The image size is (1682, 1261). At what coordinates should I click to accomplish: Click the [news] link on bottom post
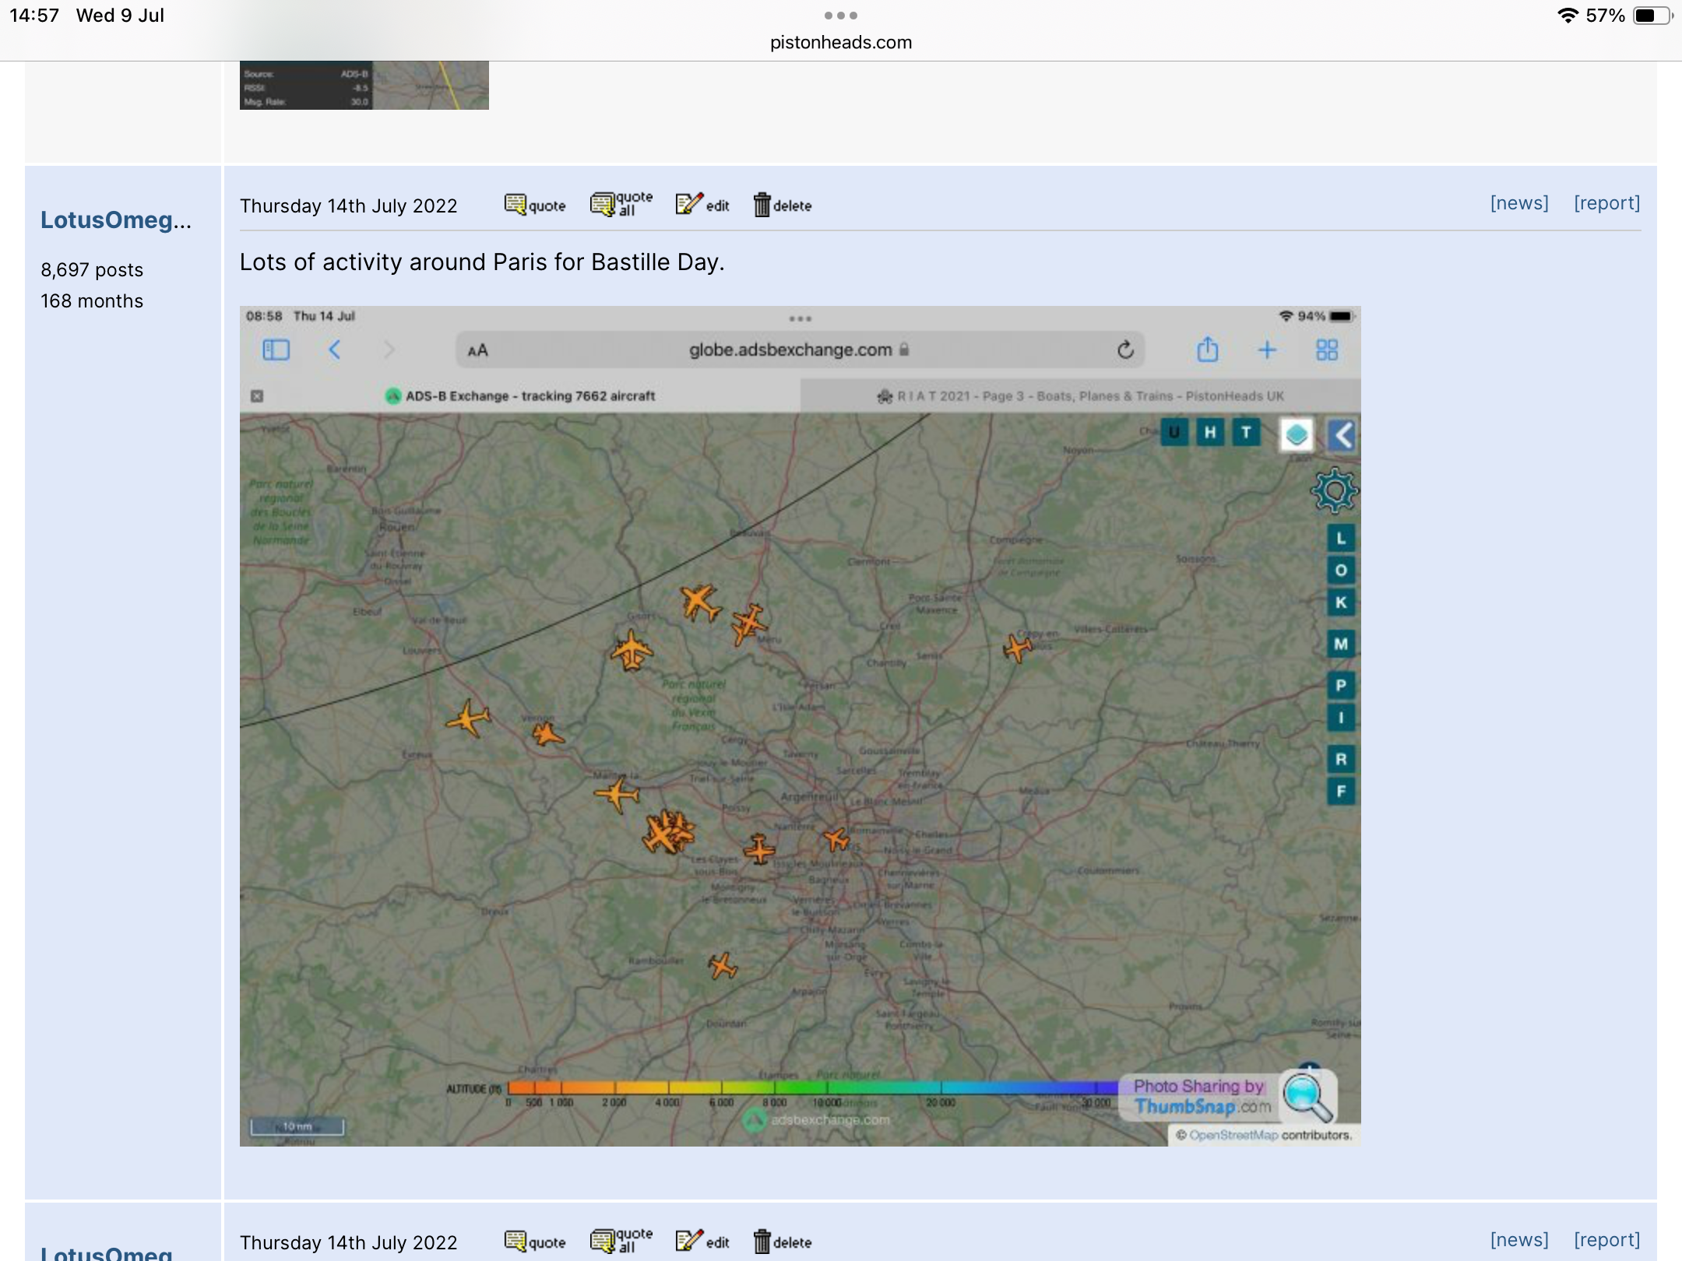click(1518, 1240)
